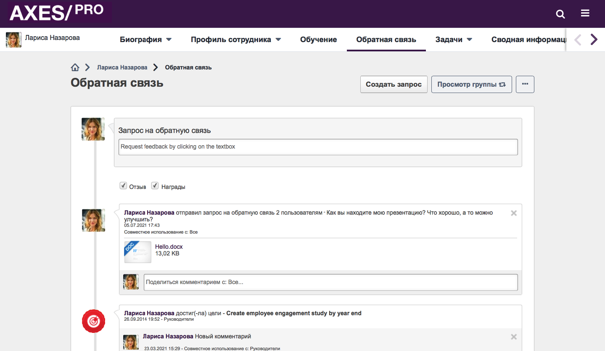
Task: Click Лариса Назарова's header profile photo
Action: pos(13,40)
